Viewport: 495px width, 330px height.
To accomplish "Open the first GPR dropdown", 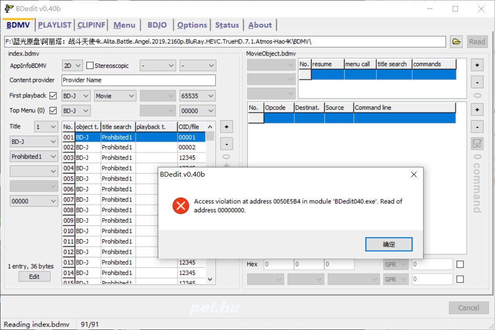I will (395, 264).
